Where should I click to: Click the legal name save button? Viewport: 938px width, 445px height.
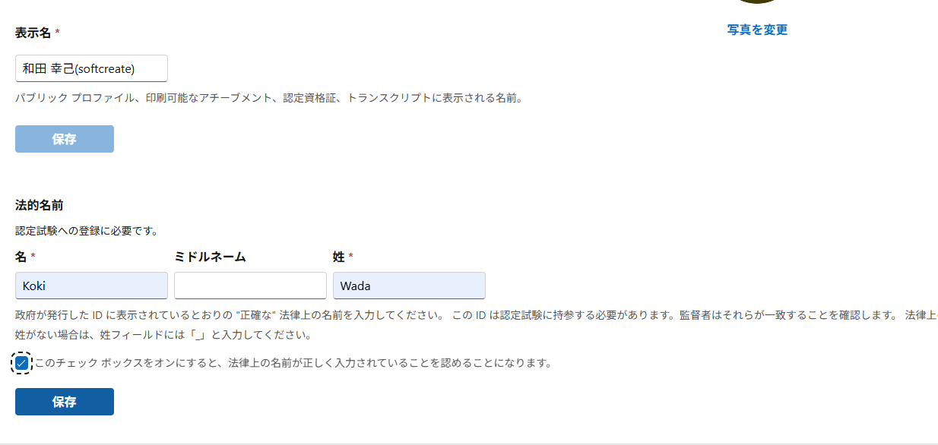(x=64, y=401)
